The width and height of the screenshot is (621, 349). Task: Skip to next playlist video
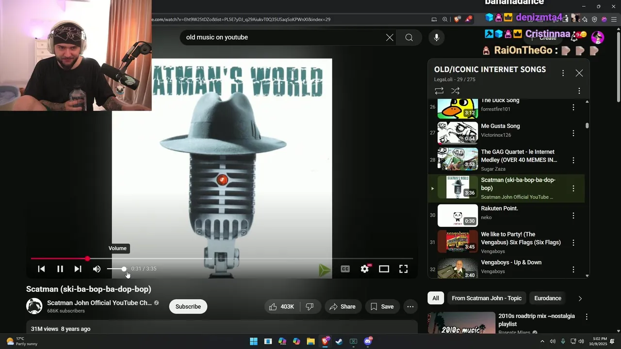coord(78,269)
